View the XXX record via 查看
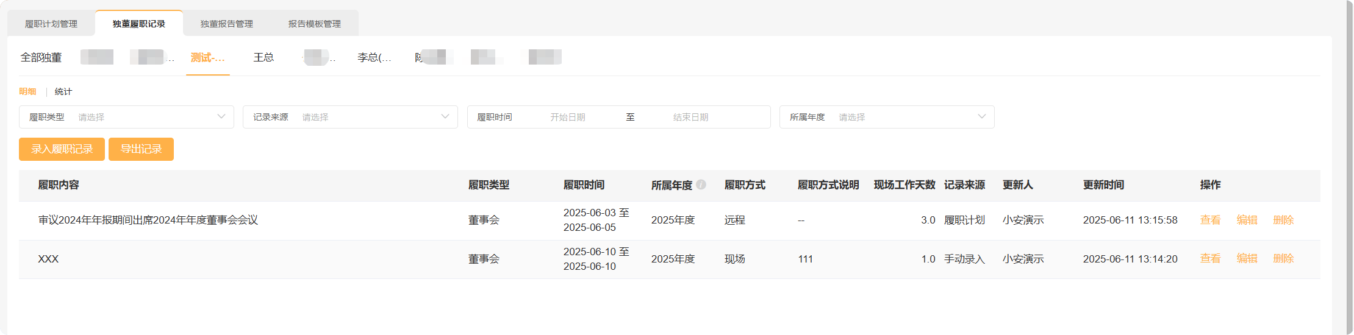Image resolution: width=1354 pixels, height=335 pixels. (1211, 259)
